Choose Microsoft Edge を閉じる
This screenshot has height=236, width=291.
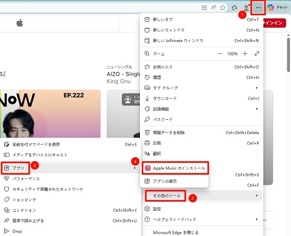tap(202, 232)
